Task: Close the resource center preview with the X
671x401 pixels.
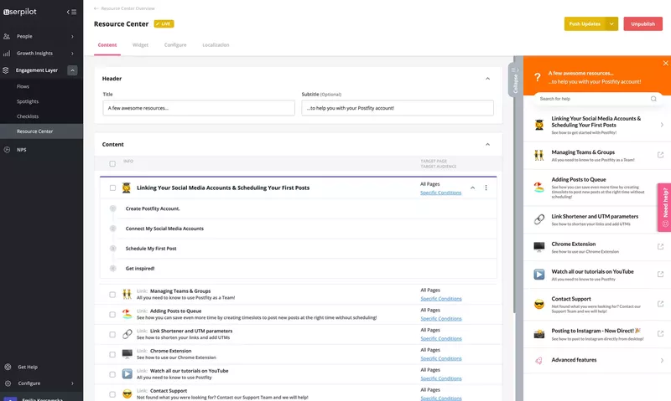Action: click(665, 63)
